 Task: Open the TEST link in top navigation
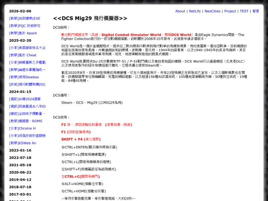tap(244, 11)
